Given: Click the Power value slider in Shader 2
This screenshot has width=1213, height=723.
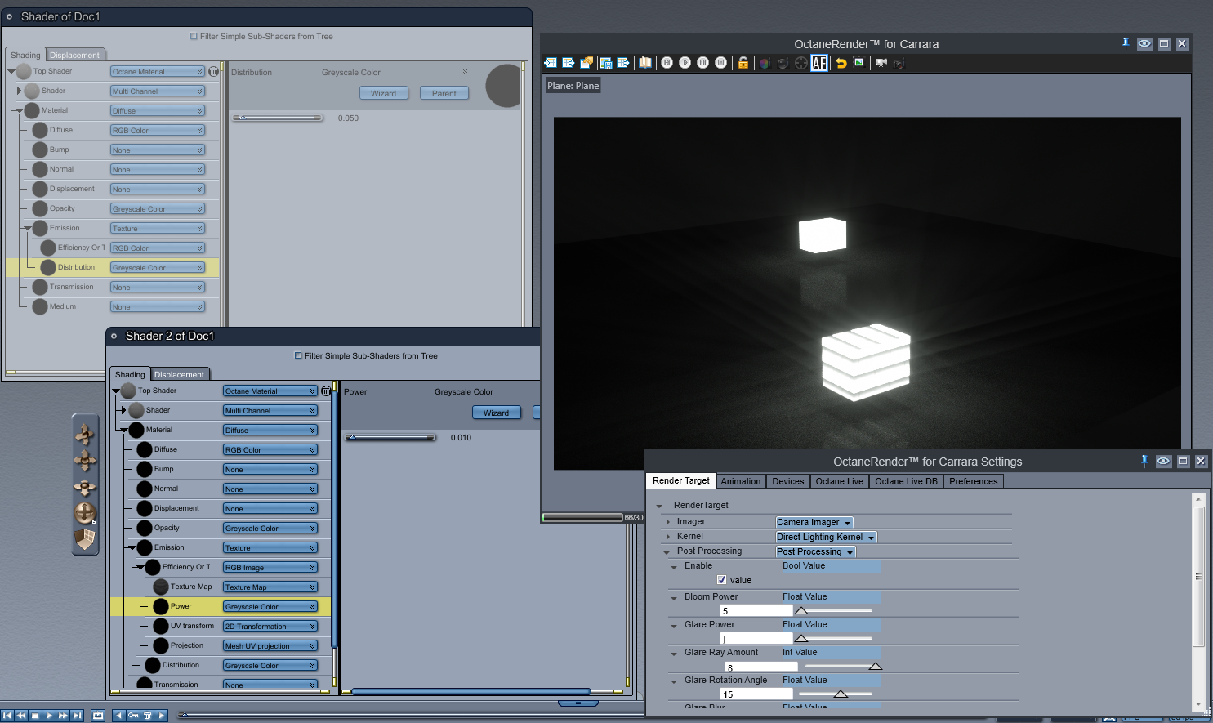Looking at the screenshot, I should 390,437.
